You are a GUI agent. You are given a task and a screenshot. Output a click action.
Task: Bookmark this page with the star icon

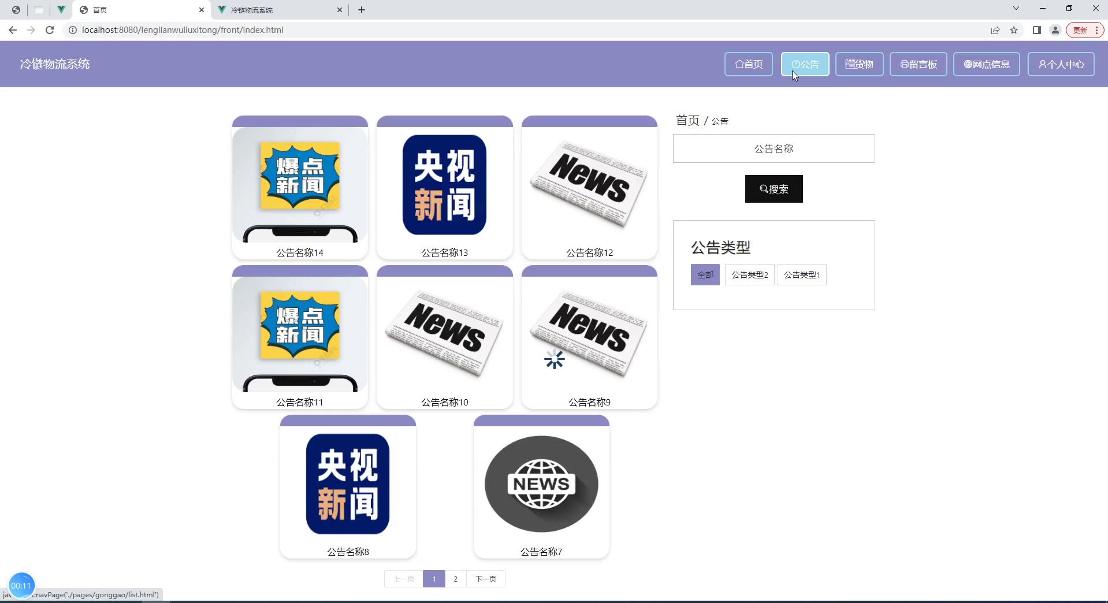[1014, 30]
